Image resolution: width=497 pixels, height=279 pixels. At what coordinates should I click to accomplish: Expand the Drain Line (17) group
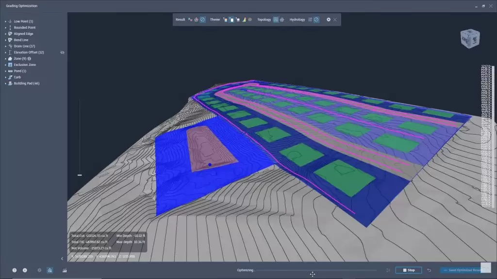point(5,46)
